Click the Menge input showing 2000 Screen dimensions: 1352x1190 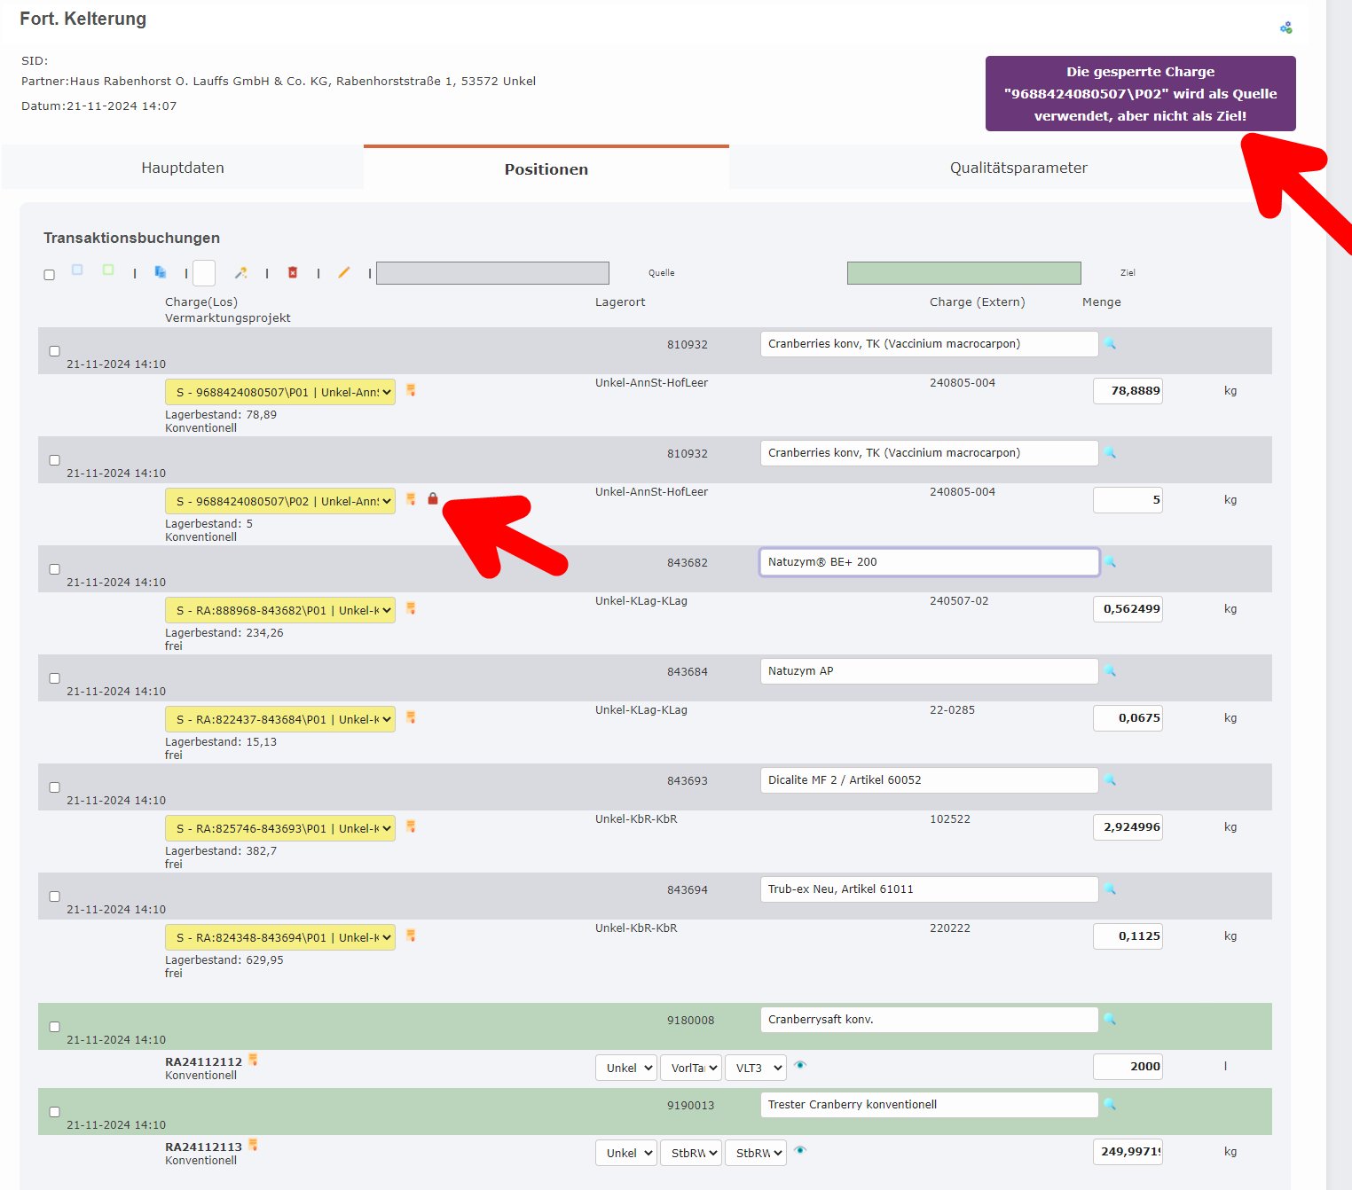coord(1128,1066)
